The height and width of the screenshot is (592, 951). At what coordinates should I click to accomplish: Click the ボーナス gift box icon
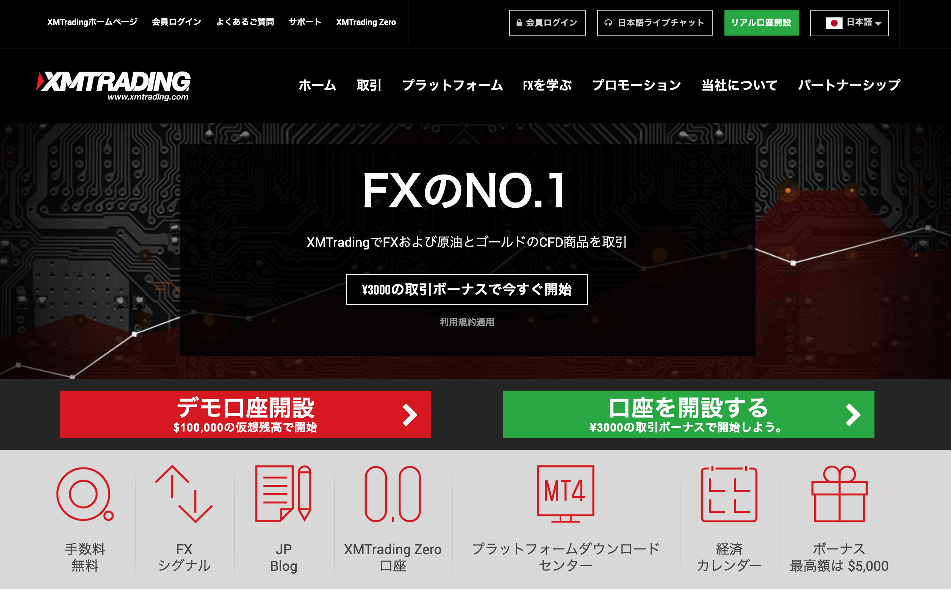(x=839, y=494)
